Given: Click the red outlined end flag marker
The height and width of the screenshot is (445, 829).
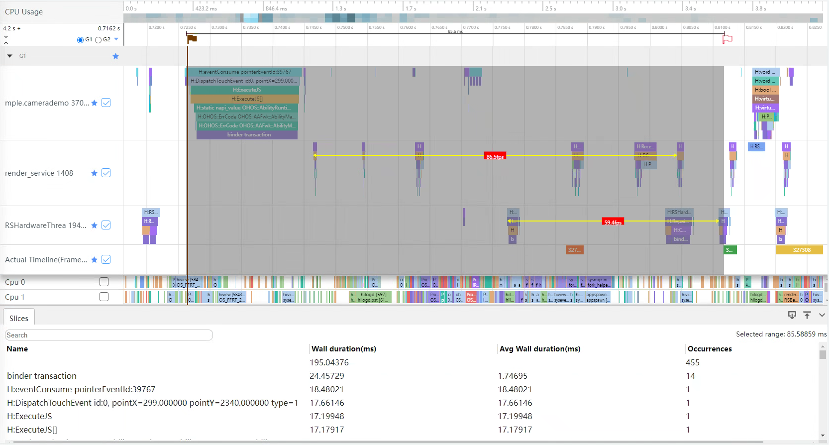Looking at the screenshot, I should pos(727,39).
